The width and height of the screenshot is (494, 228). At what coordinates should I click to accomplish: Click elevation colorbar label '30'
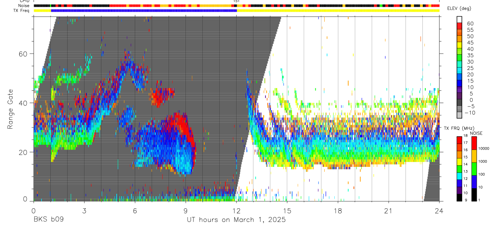[x=470, y=62]
